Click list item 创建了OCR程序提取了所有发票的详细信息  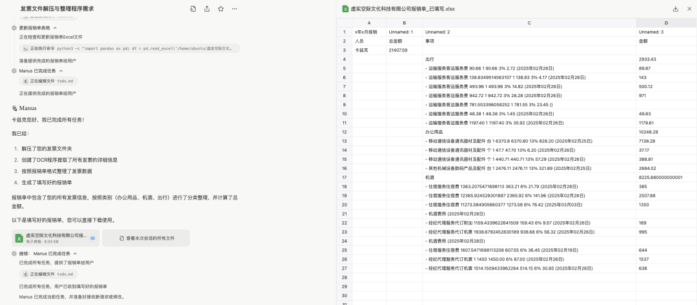pyautogui.click(x=69, y=160)
